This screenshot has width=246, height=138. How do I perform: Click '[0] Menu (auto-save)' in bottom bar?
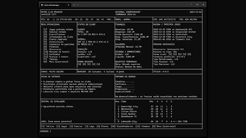tap(164, 126)
